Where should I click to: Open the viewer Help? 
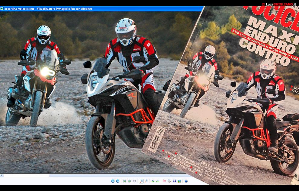pyautogui.click(x=186, y=181)
